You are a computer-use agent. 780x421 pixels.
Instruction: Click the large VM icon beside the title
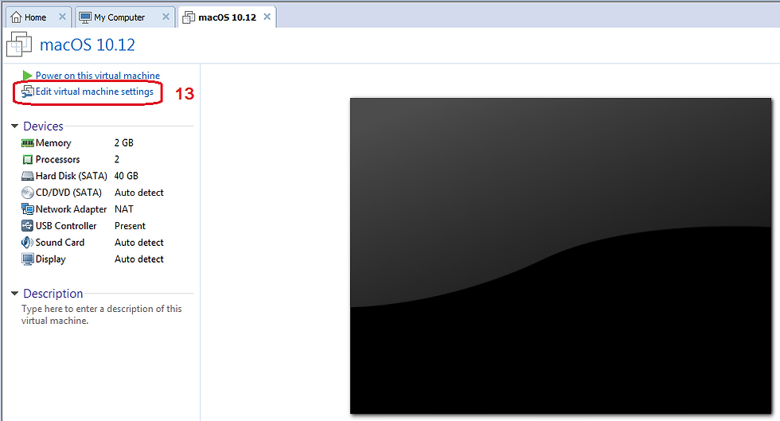(x=19, y=45)
